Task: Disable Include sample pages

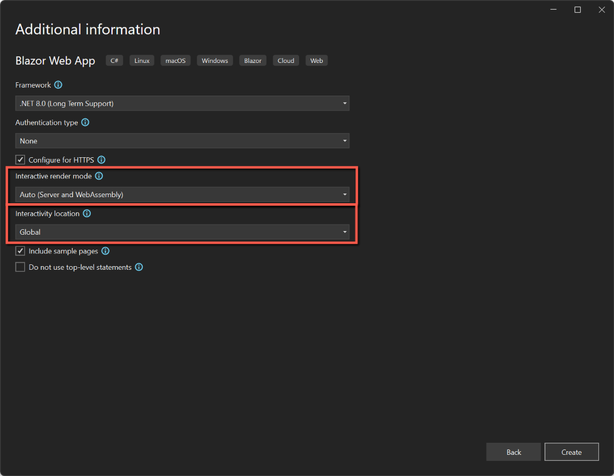Action: [x=20, y=250]
